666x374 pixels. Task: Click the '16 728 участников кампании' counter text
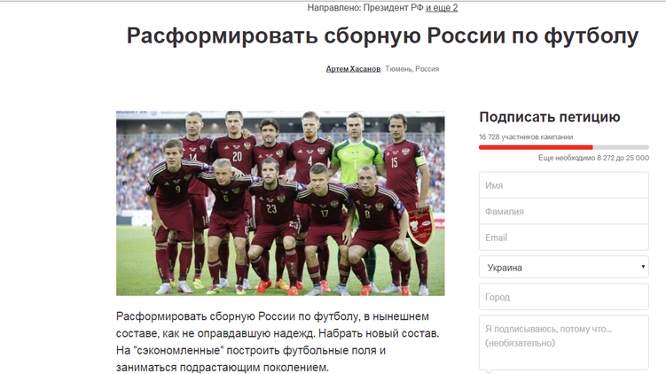pos(526,136)
